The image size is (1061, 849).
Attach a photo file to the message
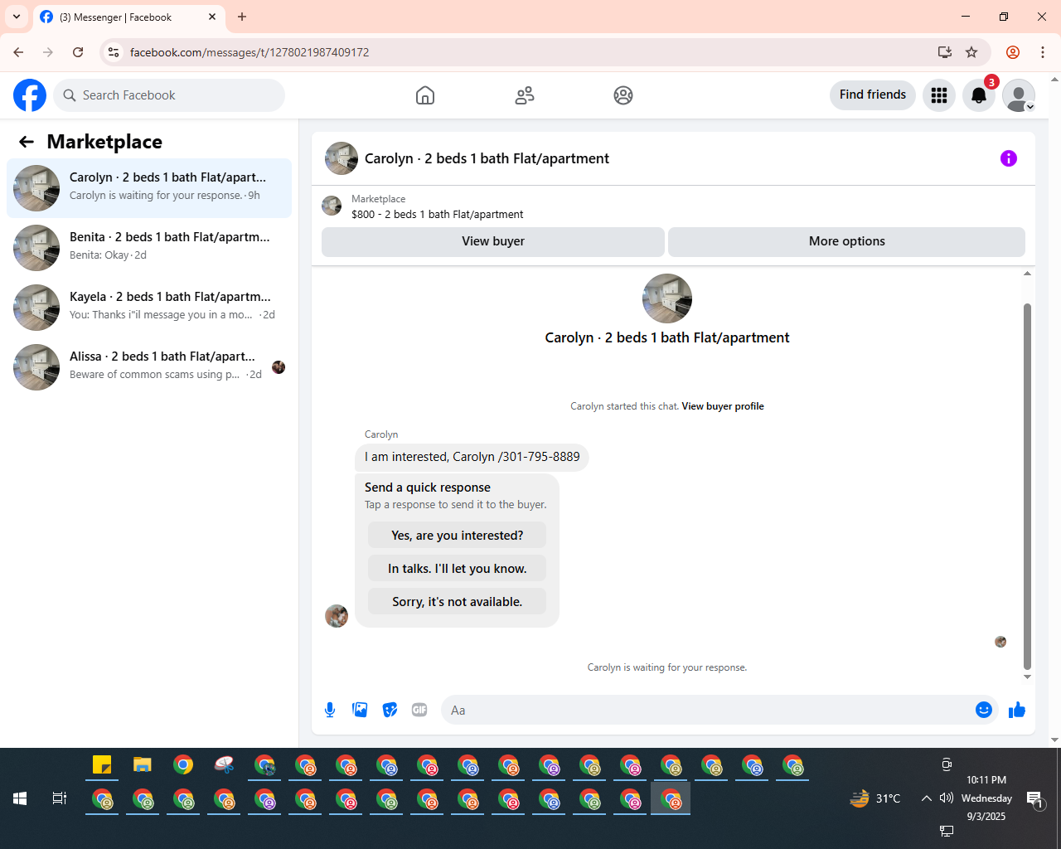click(x=360, y=710)
